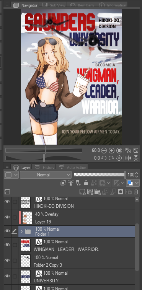The image size is (142, 290).
Task: Click the Create Layer Mask icon
Action: coord(121,192)
